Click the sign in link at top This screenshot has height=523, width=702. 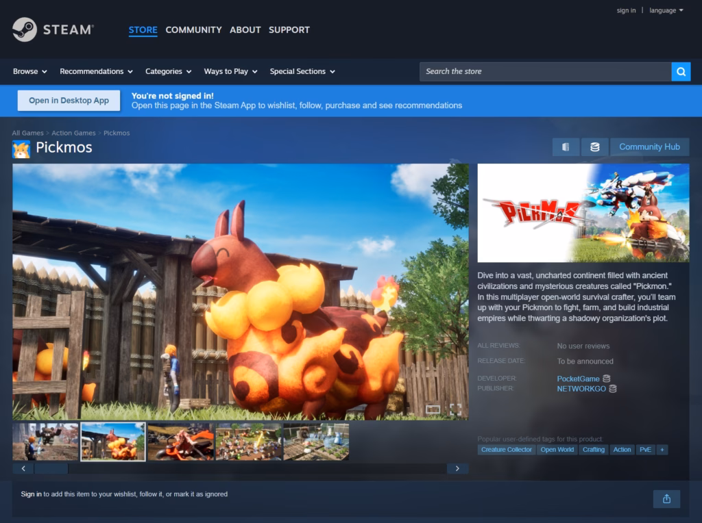pyautogui.click(x=626, y=10)
